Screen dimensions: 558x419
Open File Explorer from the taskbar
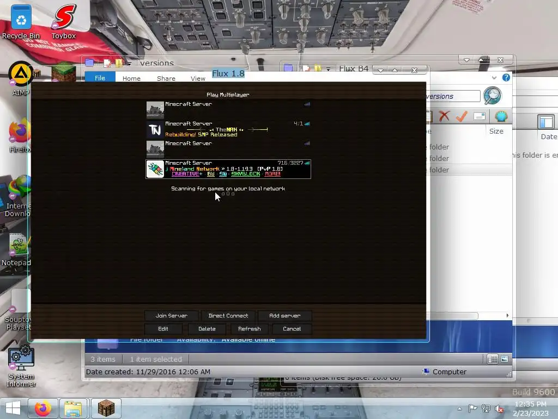[74, 408]
